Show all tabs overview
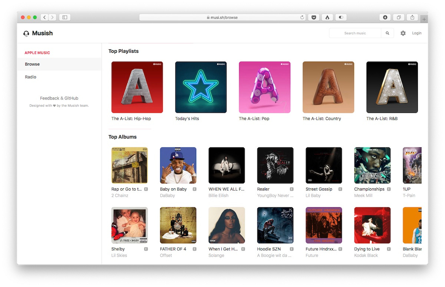Screen dimensions: 445x287 399,17
